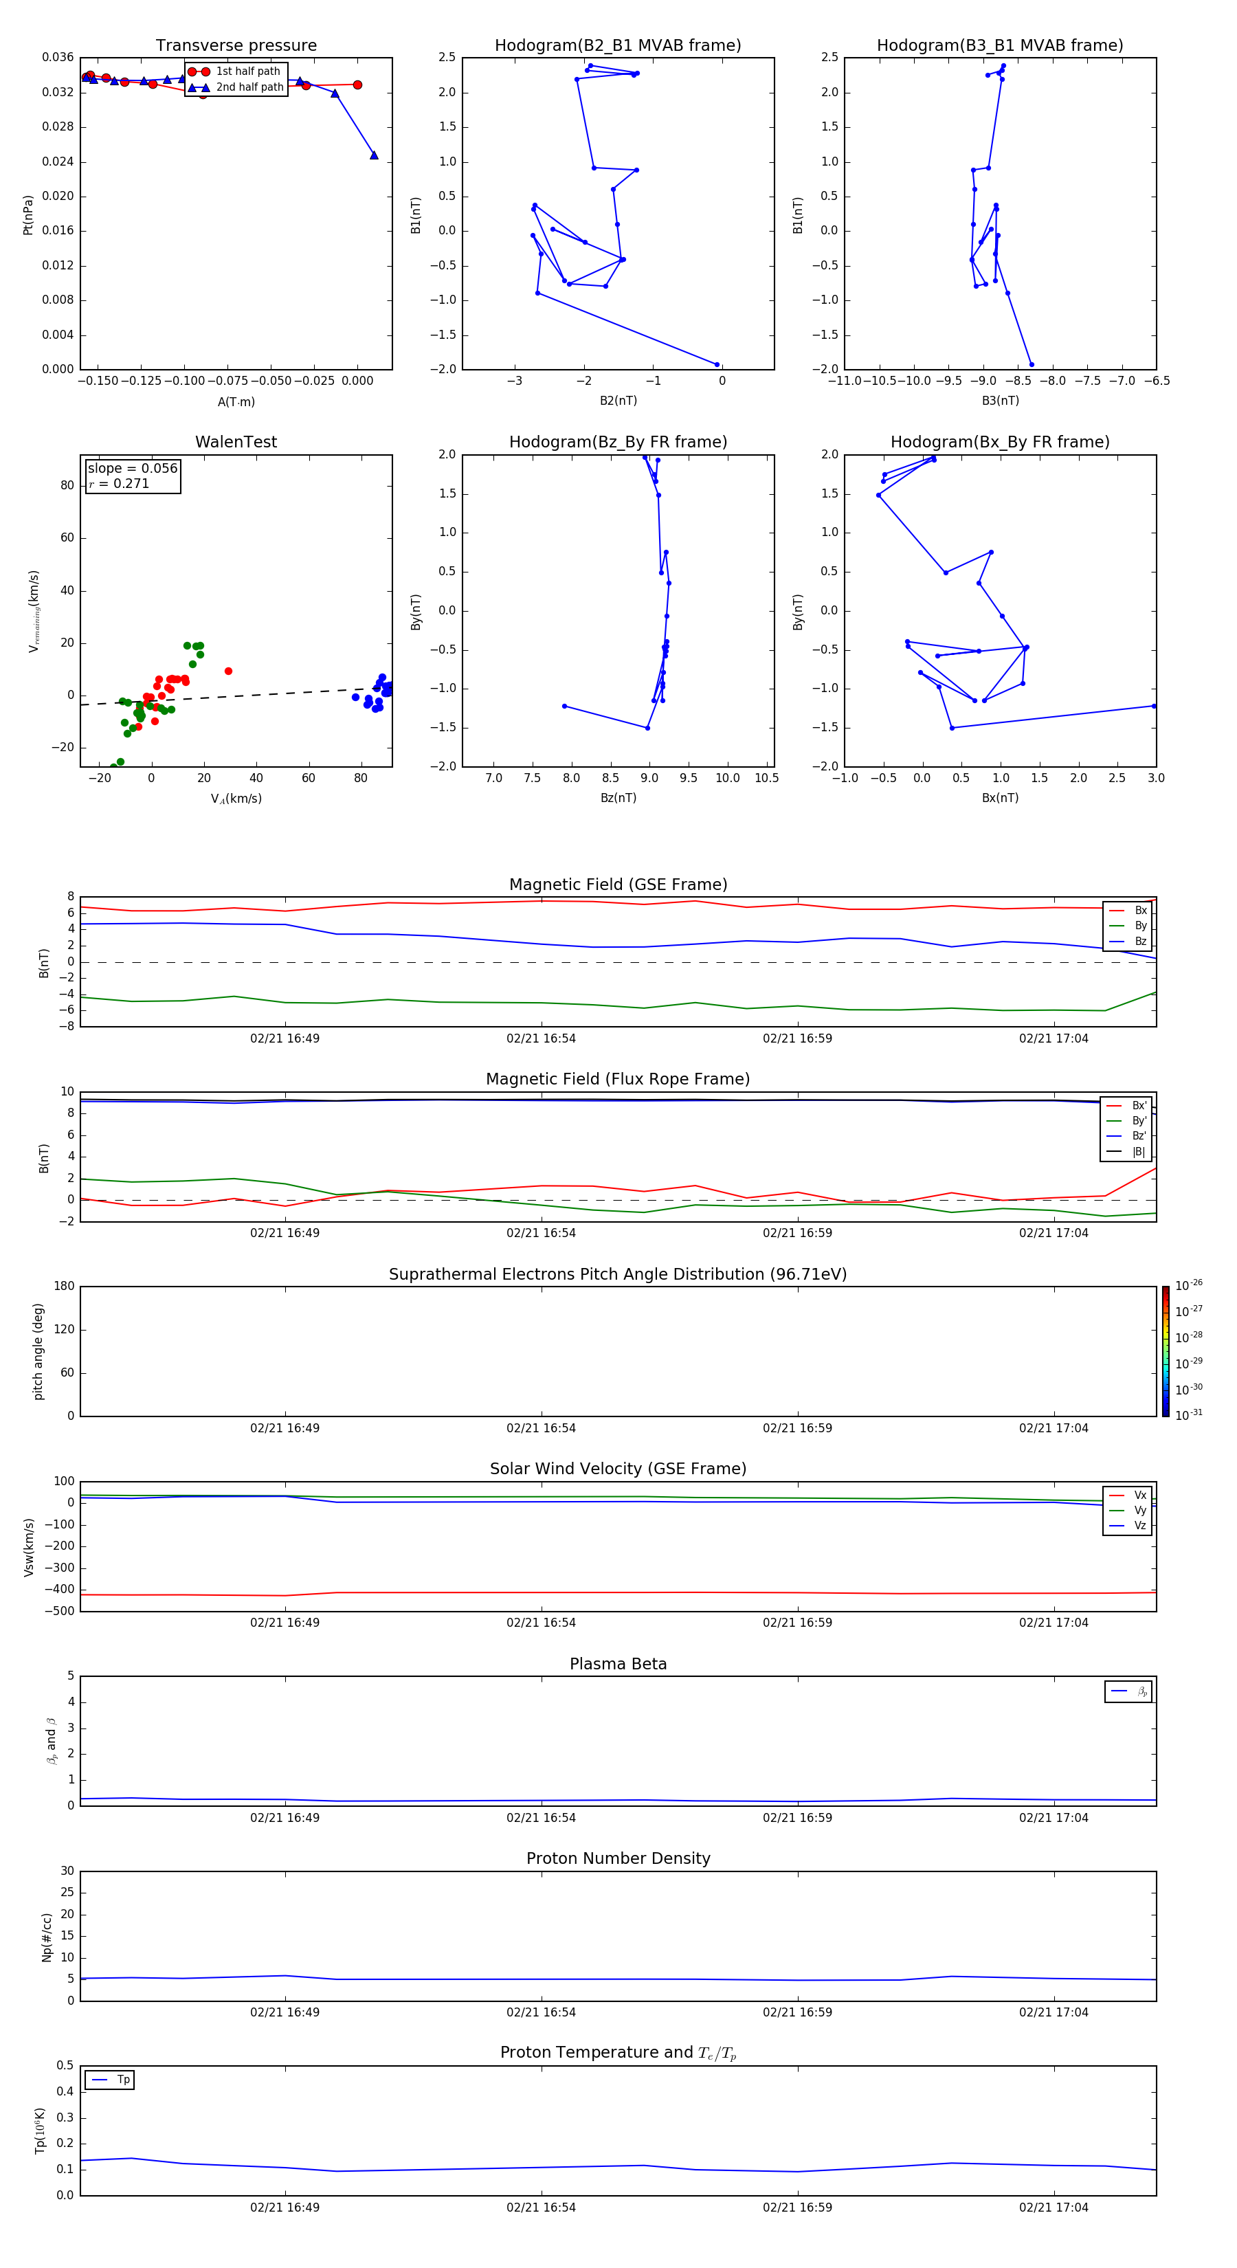The height and width of the screenshot is (2268, 1237).
Task: Click the 'Bx(nT)' x-axis label
Action: click(1000, 798)
